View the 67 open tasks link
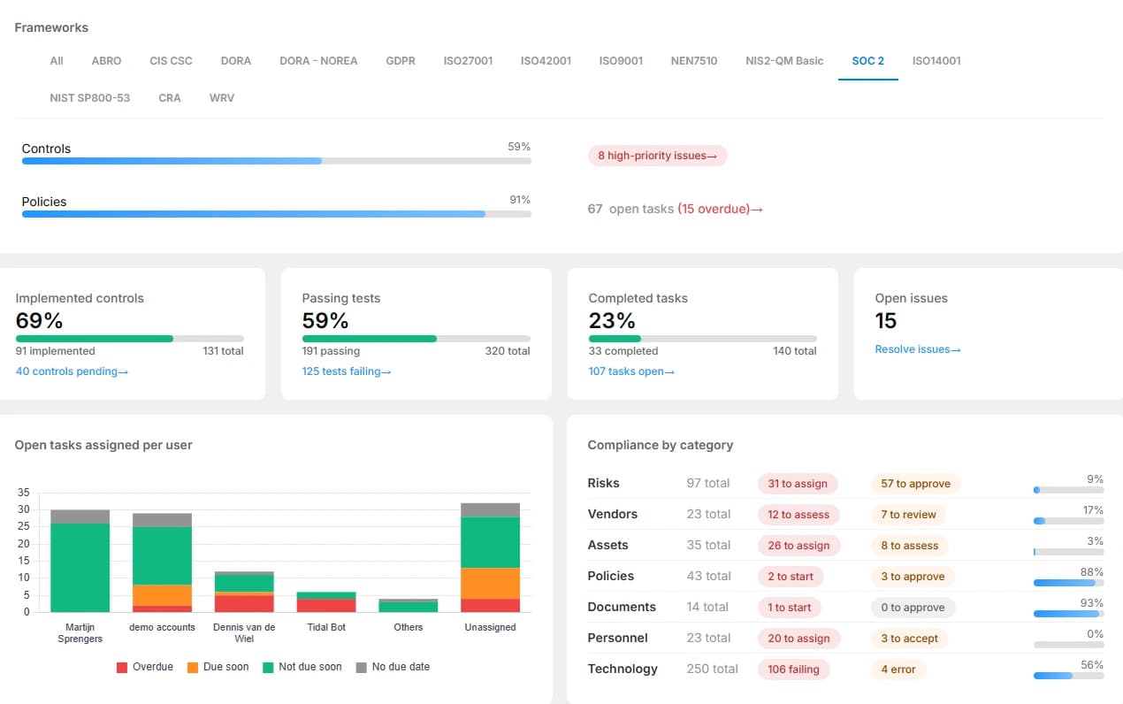Image resolution: width=1123 pixels, height=704 pixels. (x=676, y=210)
